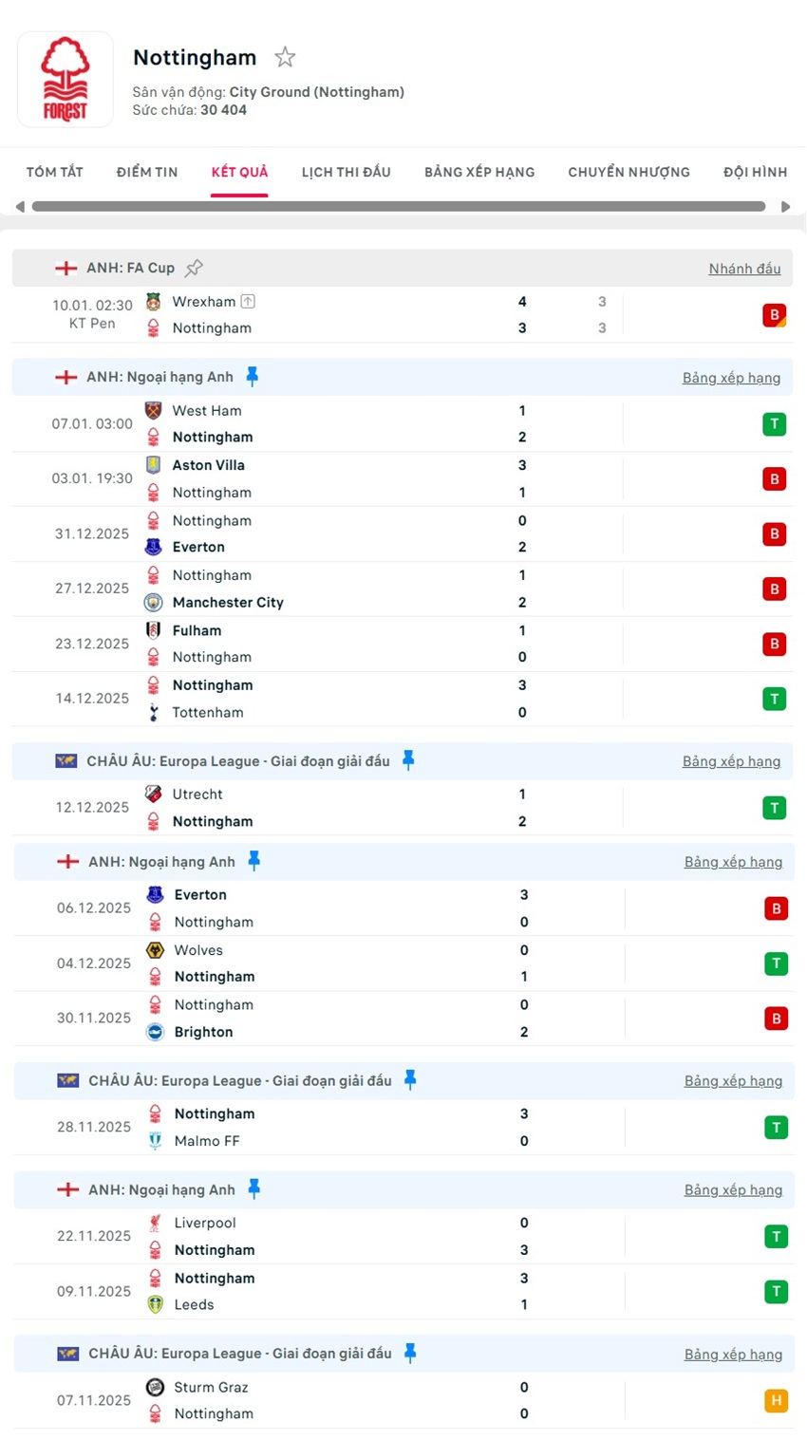Pin the FA Cup league header
Viewport: 807px width, 1440px height.
[x=194, y=268]
